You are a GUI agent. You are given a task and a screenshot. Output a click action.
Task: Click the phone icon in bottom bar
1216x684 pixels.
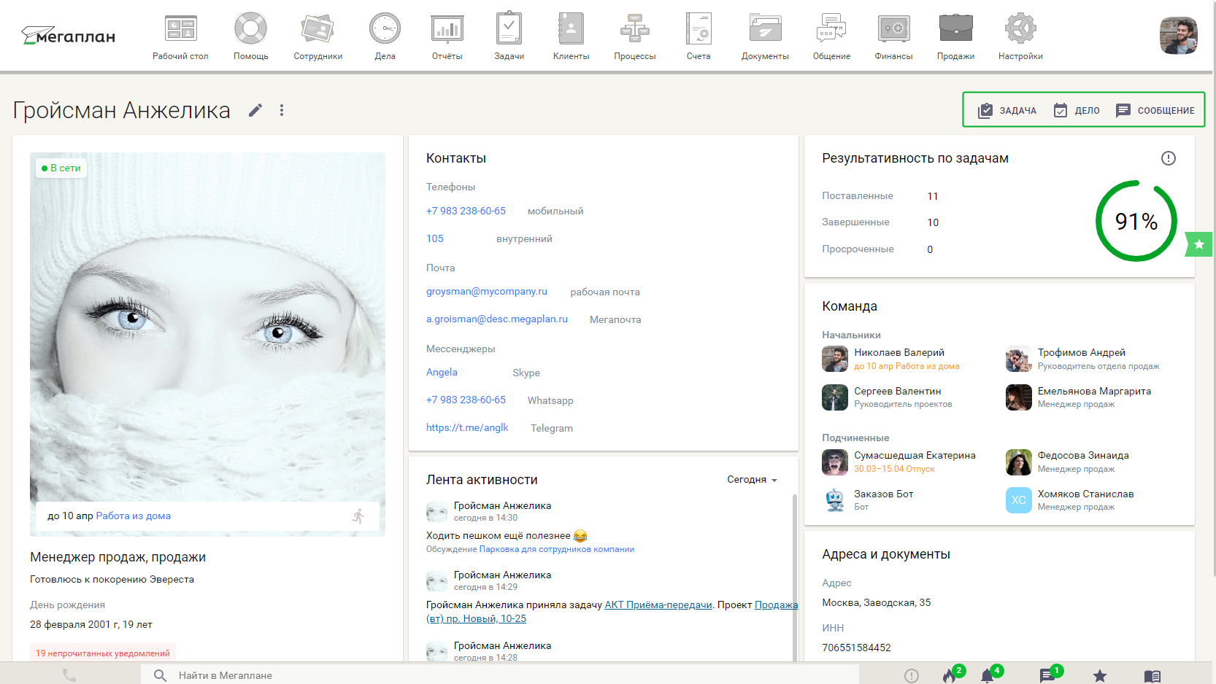tap(69, 675)
